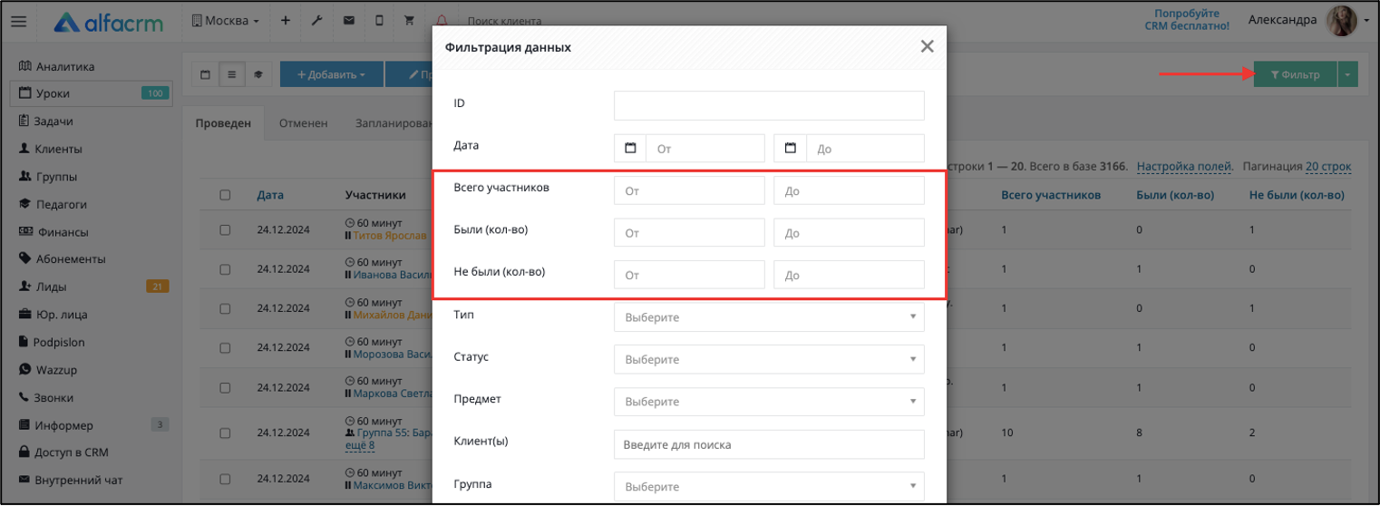This screenshot has width=1380, height=506.
Task: Tick checkbox for Михайлов row
Action: [225, 308]
